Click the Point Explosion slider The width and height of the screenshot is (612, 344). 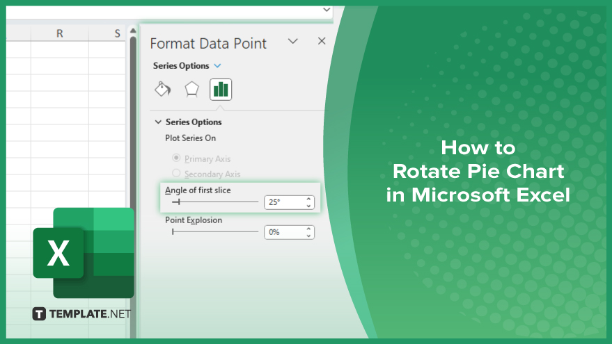[215, 232]
